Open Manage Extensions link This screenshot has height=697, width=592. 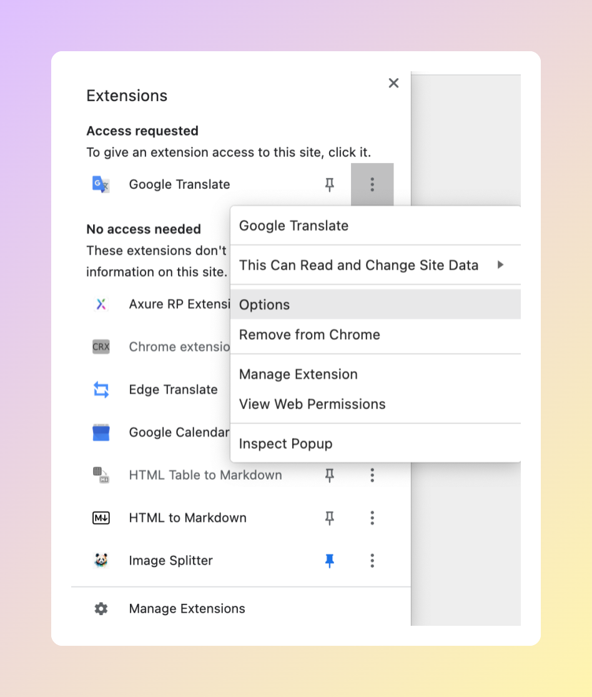187,608
